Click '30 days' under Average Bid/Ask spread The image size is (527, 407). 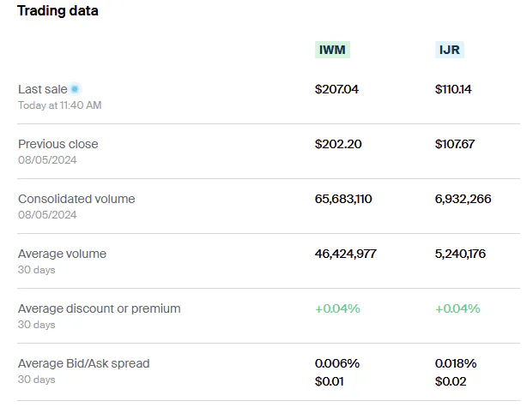37,380
